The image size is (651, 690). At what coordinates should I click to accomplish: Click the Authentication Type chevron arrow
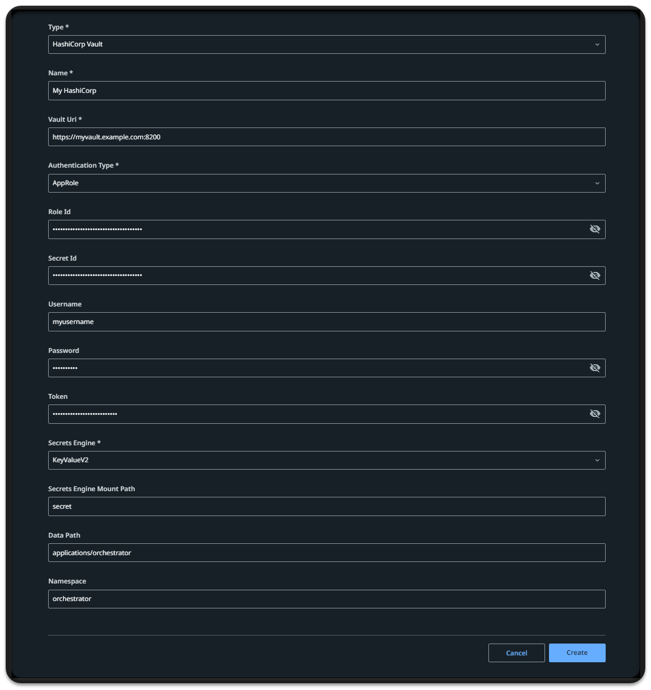pyautogui.click(x=597, y=183)
